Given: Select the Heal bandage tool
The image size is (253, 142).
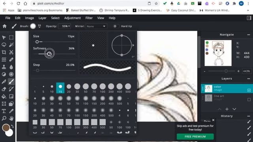Looking at the screenshot, I should [11, 60].
